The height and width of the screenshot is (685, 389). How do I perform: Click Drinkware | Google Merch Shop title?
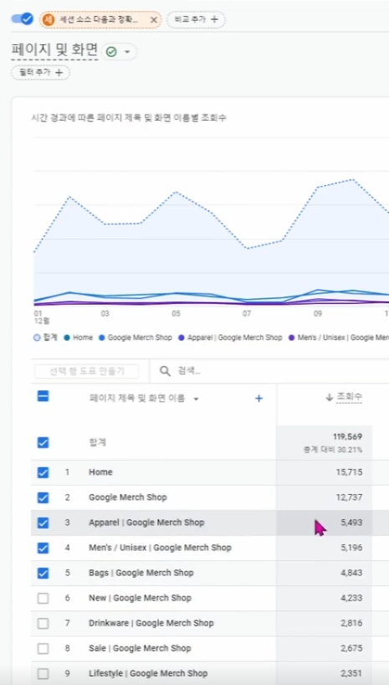(151, 623)
